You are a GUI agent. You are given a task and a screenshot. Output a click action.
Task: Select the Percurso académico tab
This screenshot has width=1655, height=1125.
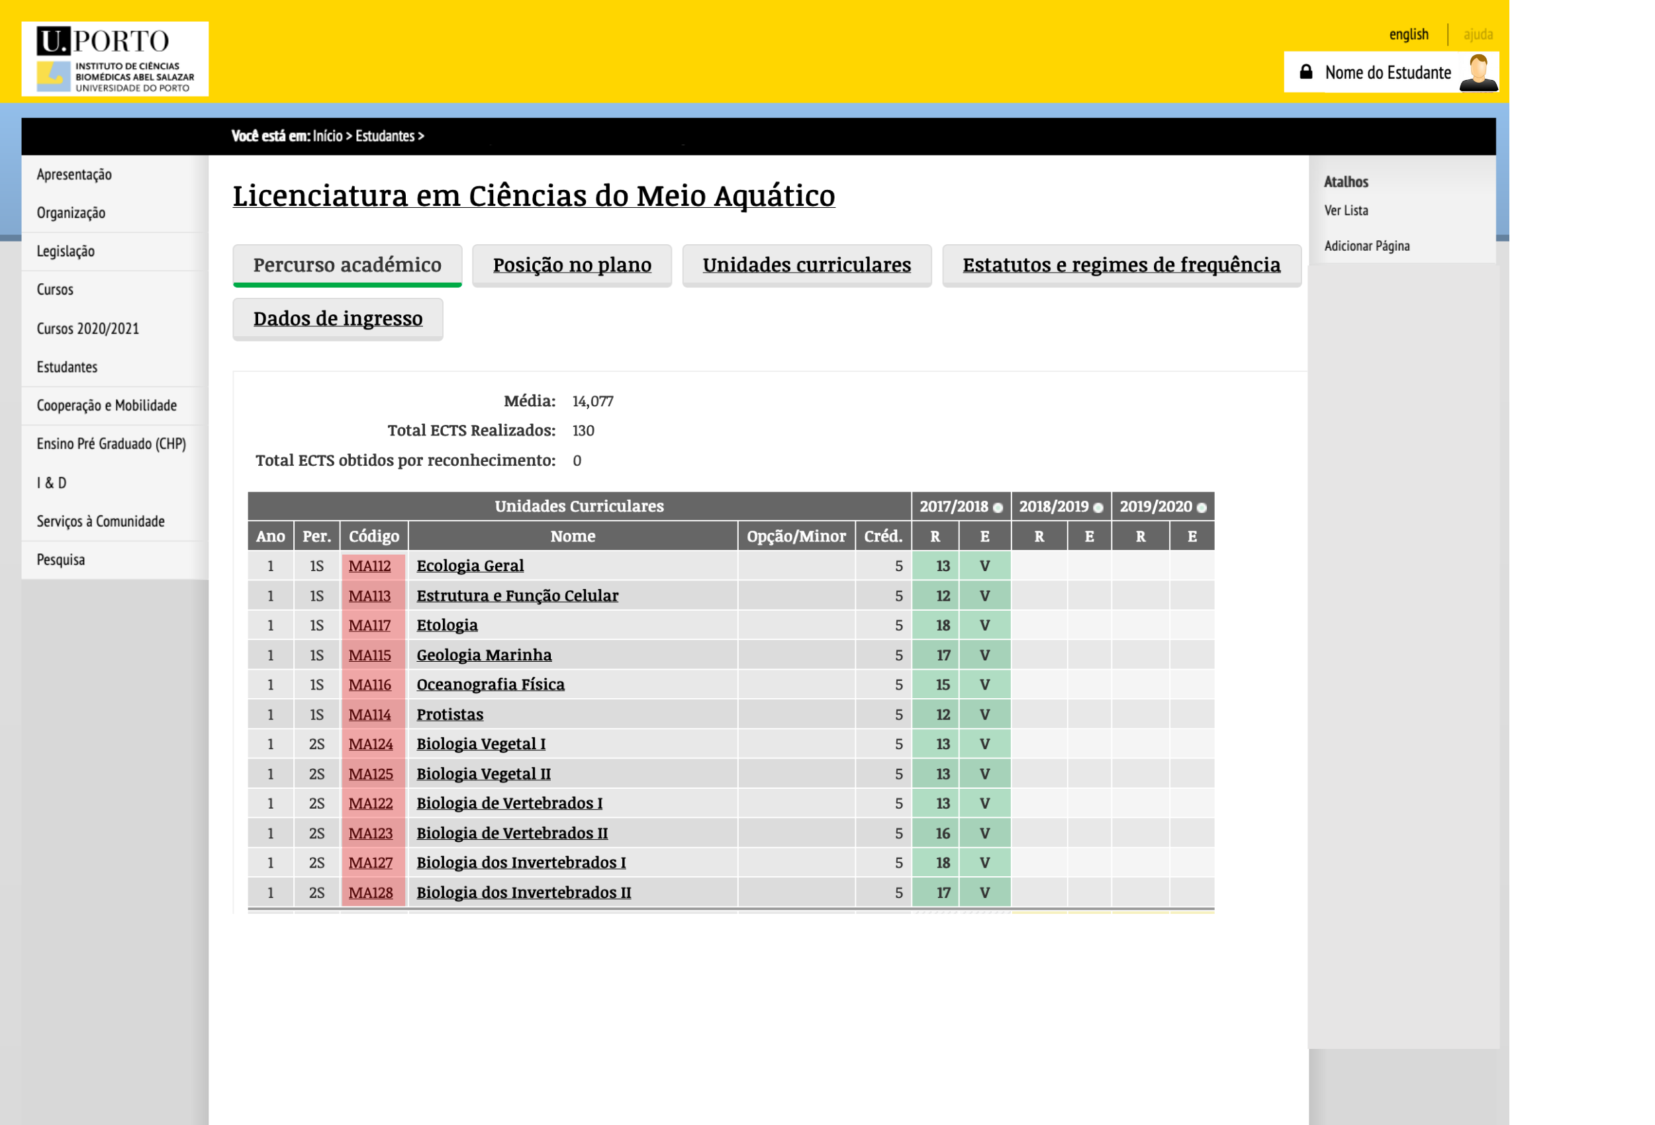coord(347,265)
